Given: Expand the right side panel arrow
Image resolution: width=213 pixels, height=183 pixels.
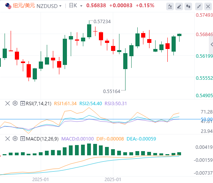Looking at the screenshot, I should click(211, 44).
